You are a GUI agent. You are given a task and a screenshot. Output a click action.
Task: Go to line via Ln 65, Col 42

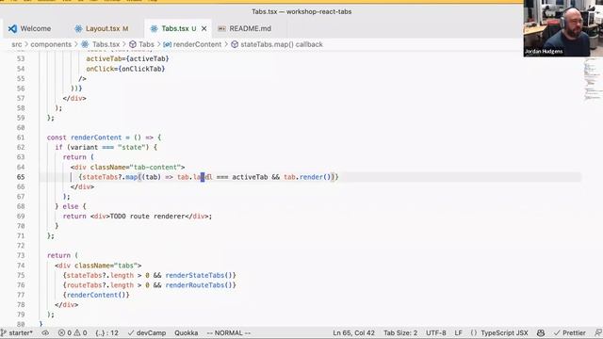pos(353,332)
